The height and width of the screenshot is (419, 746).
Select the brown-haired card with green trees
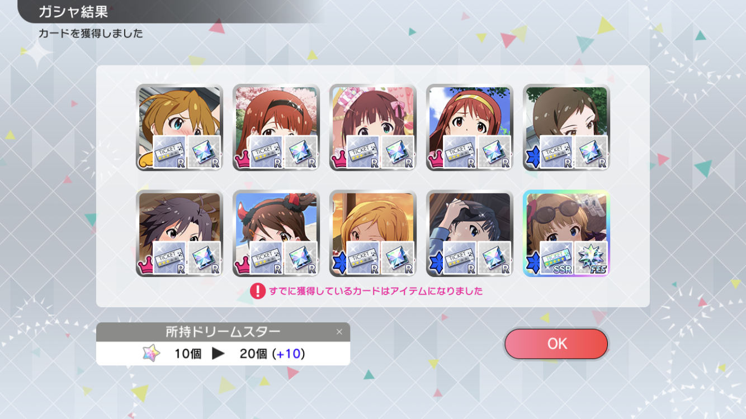tap(566, 127)
